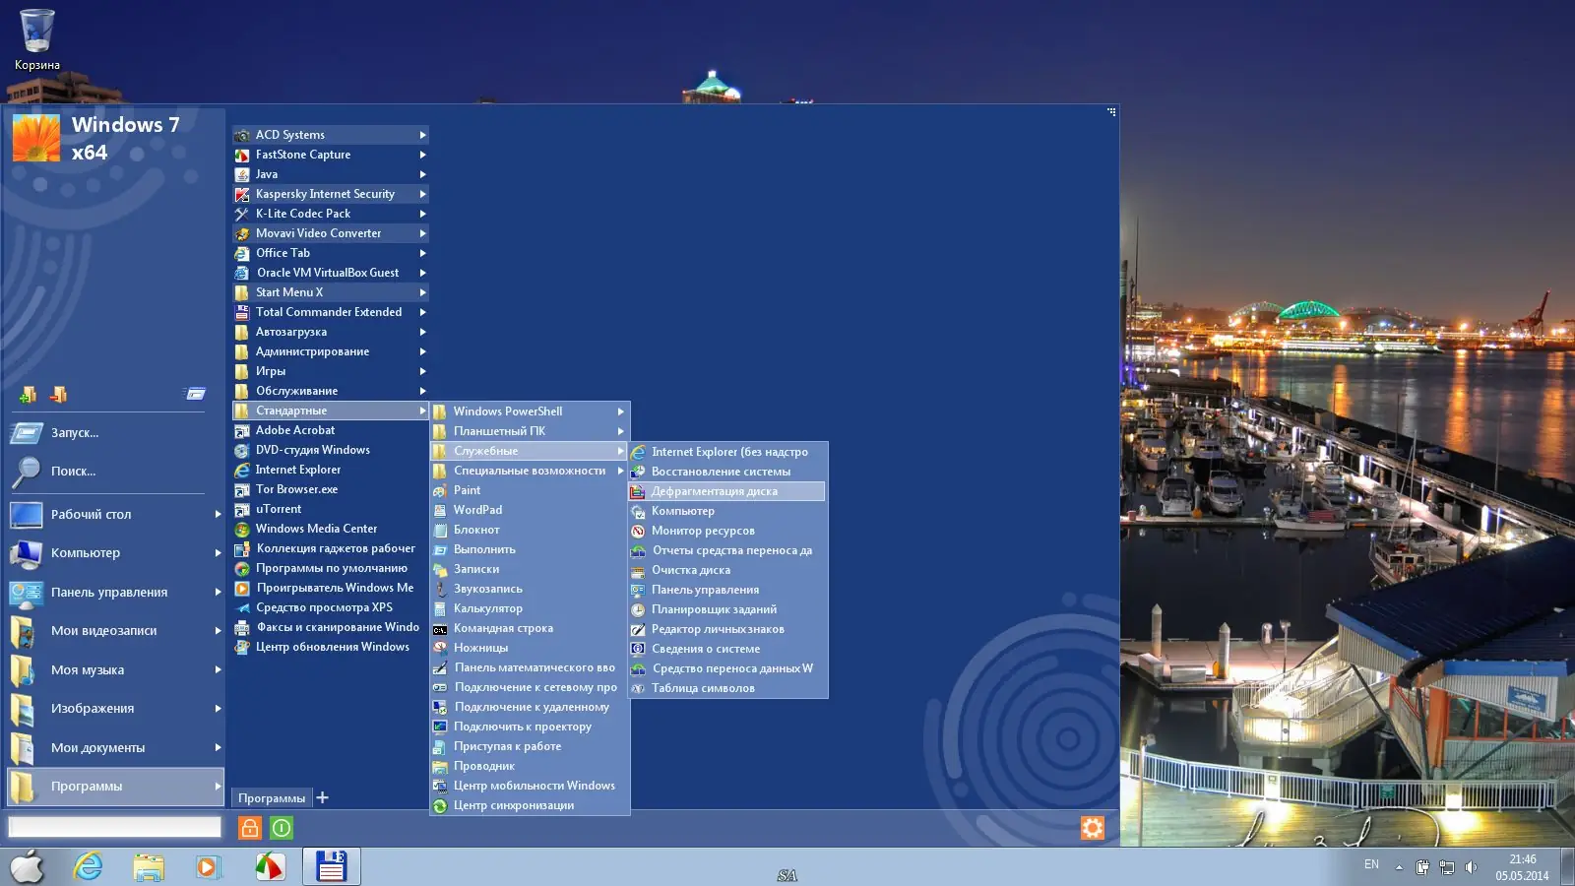The height and width of the screenshot is (886, 1575).
Task: Open Мои видеозаписи in the left panel
Action: point(115,630)
